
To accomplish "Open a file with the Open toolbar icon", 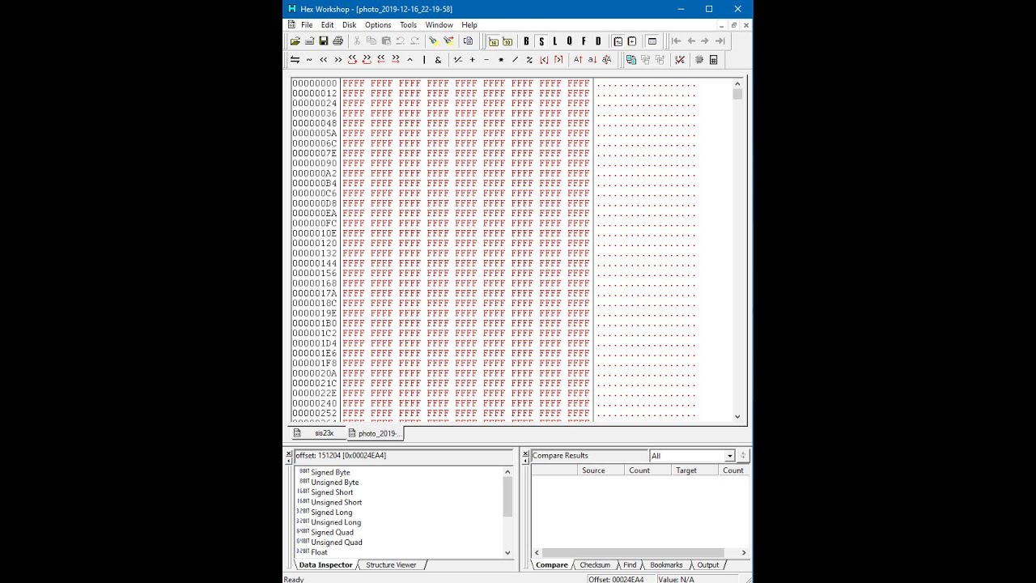I will [295, 41].
